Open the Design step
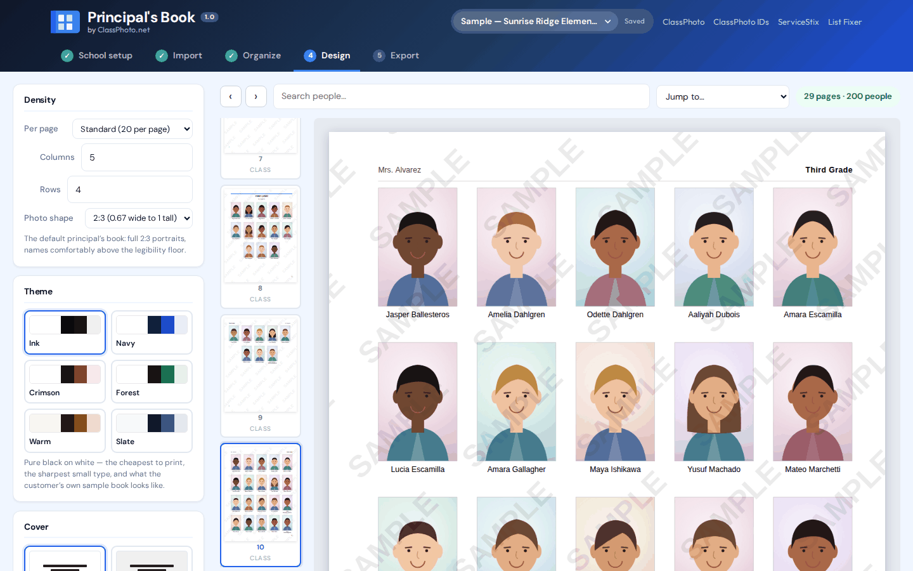913x571 pixels. [x=327, y=56]
